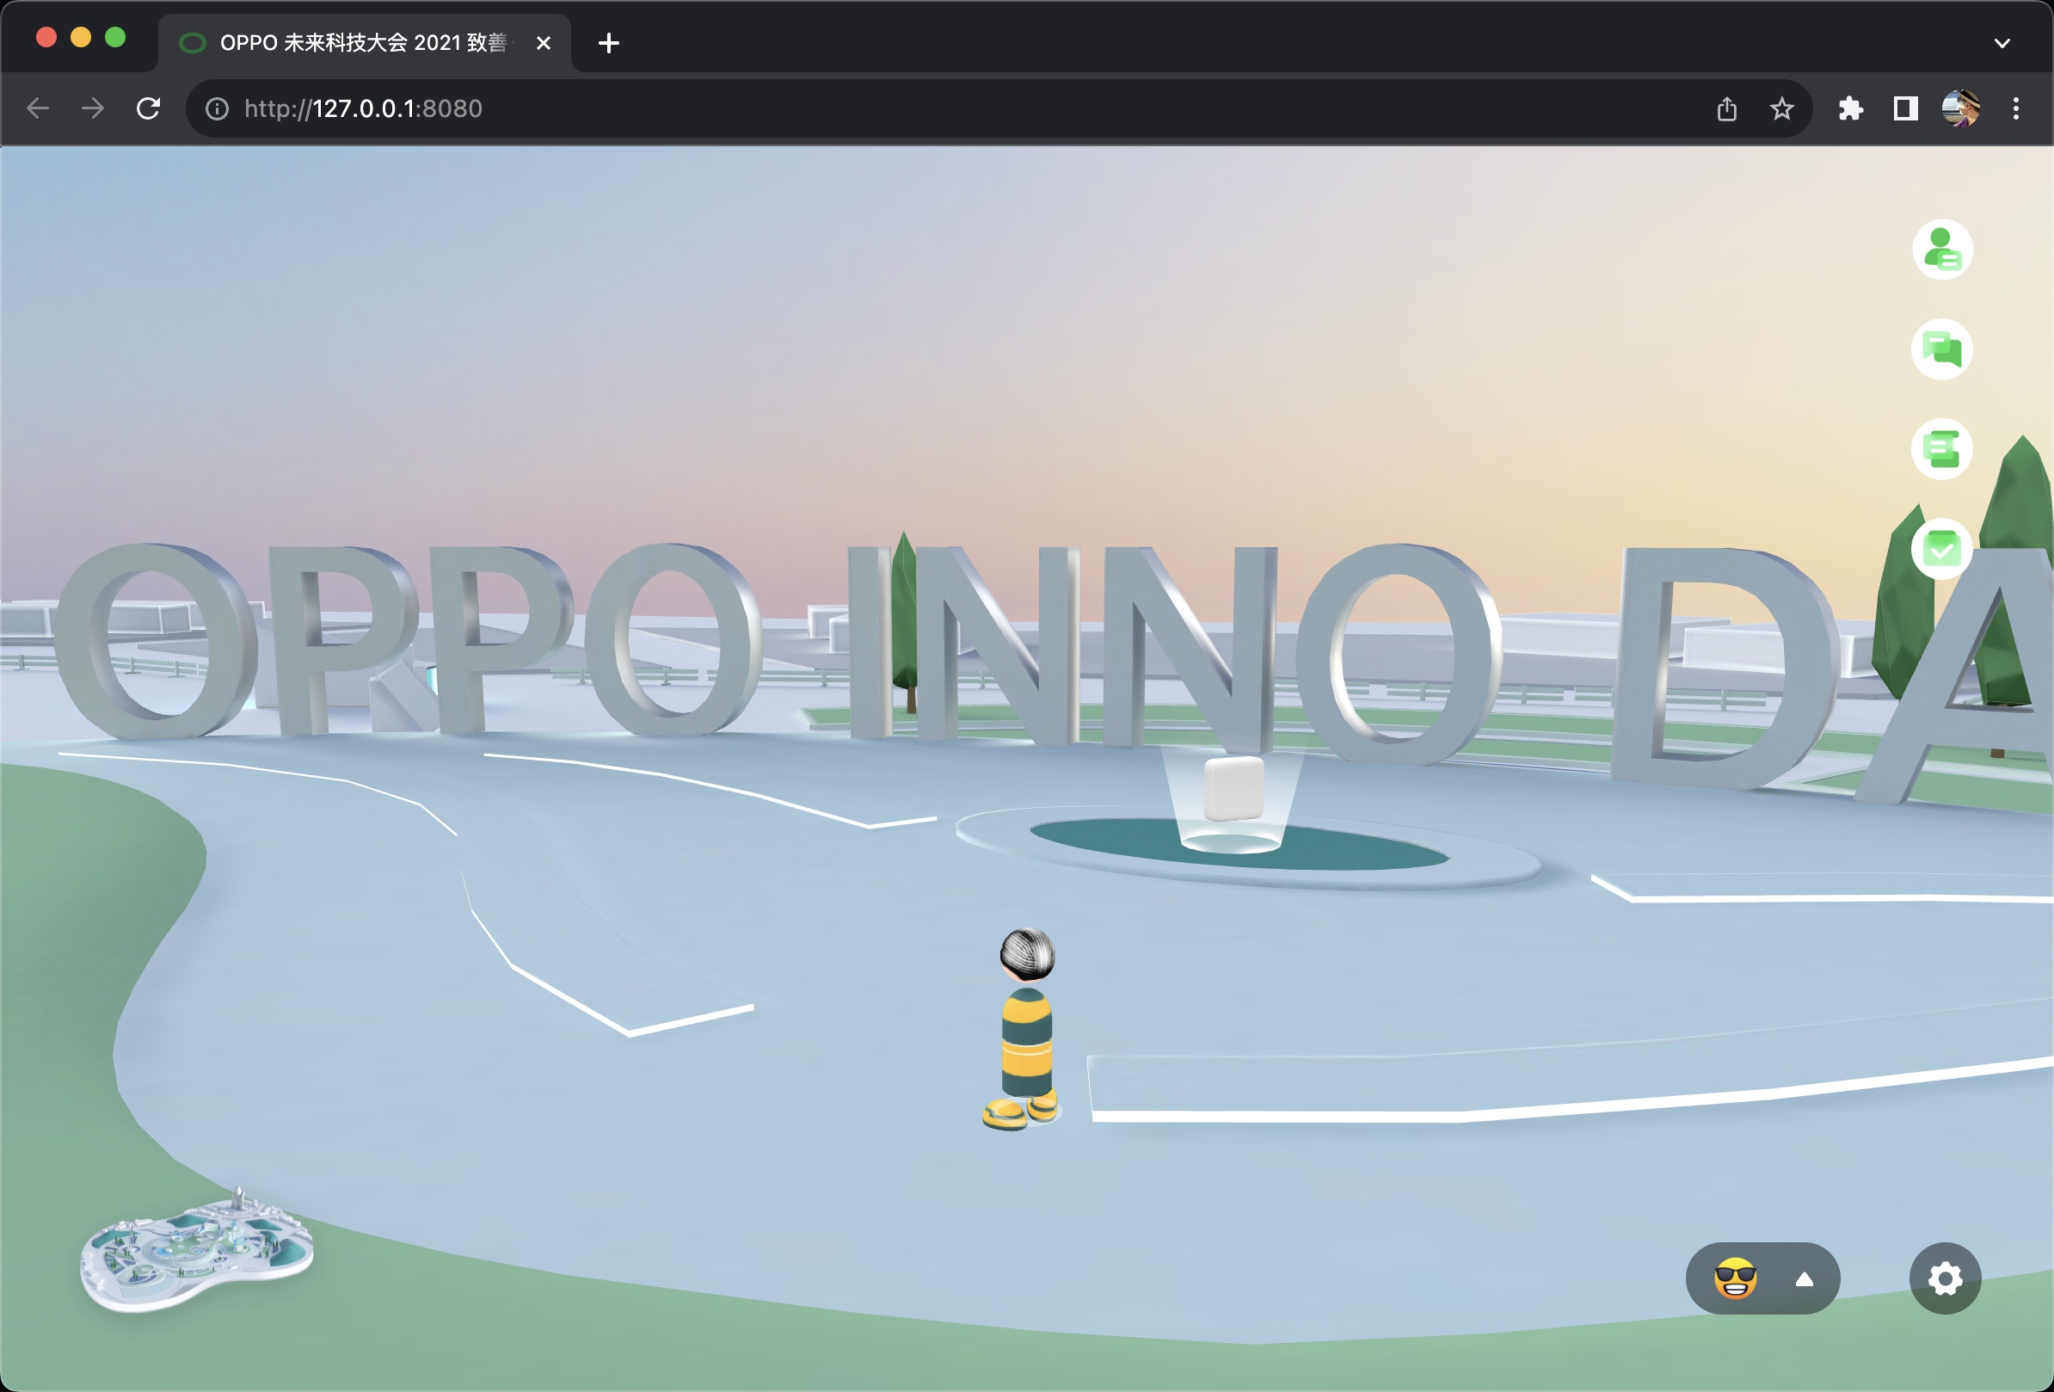Reload the current page

149,108
